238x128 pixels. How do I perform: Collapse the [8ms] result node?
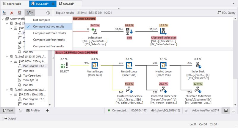tap(7, 24)
